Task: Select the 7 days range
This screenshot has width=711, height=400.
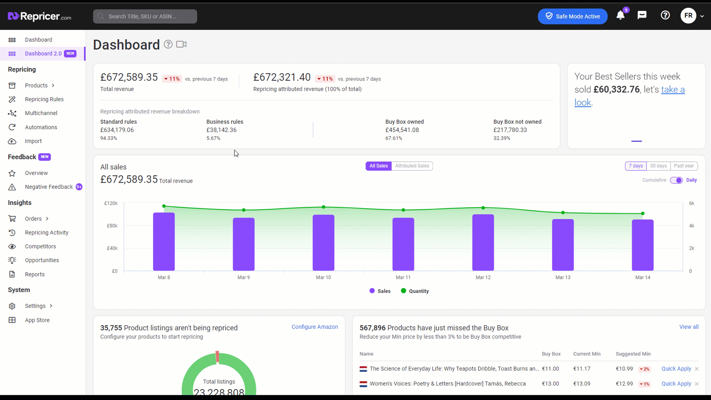Action: pos(636,166)
